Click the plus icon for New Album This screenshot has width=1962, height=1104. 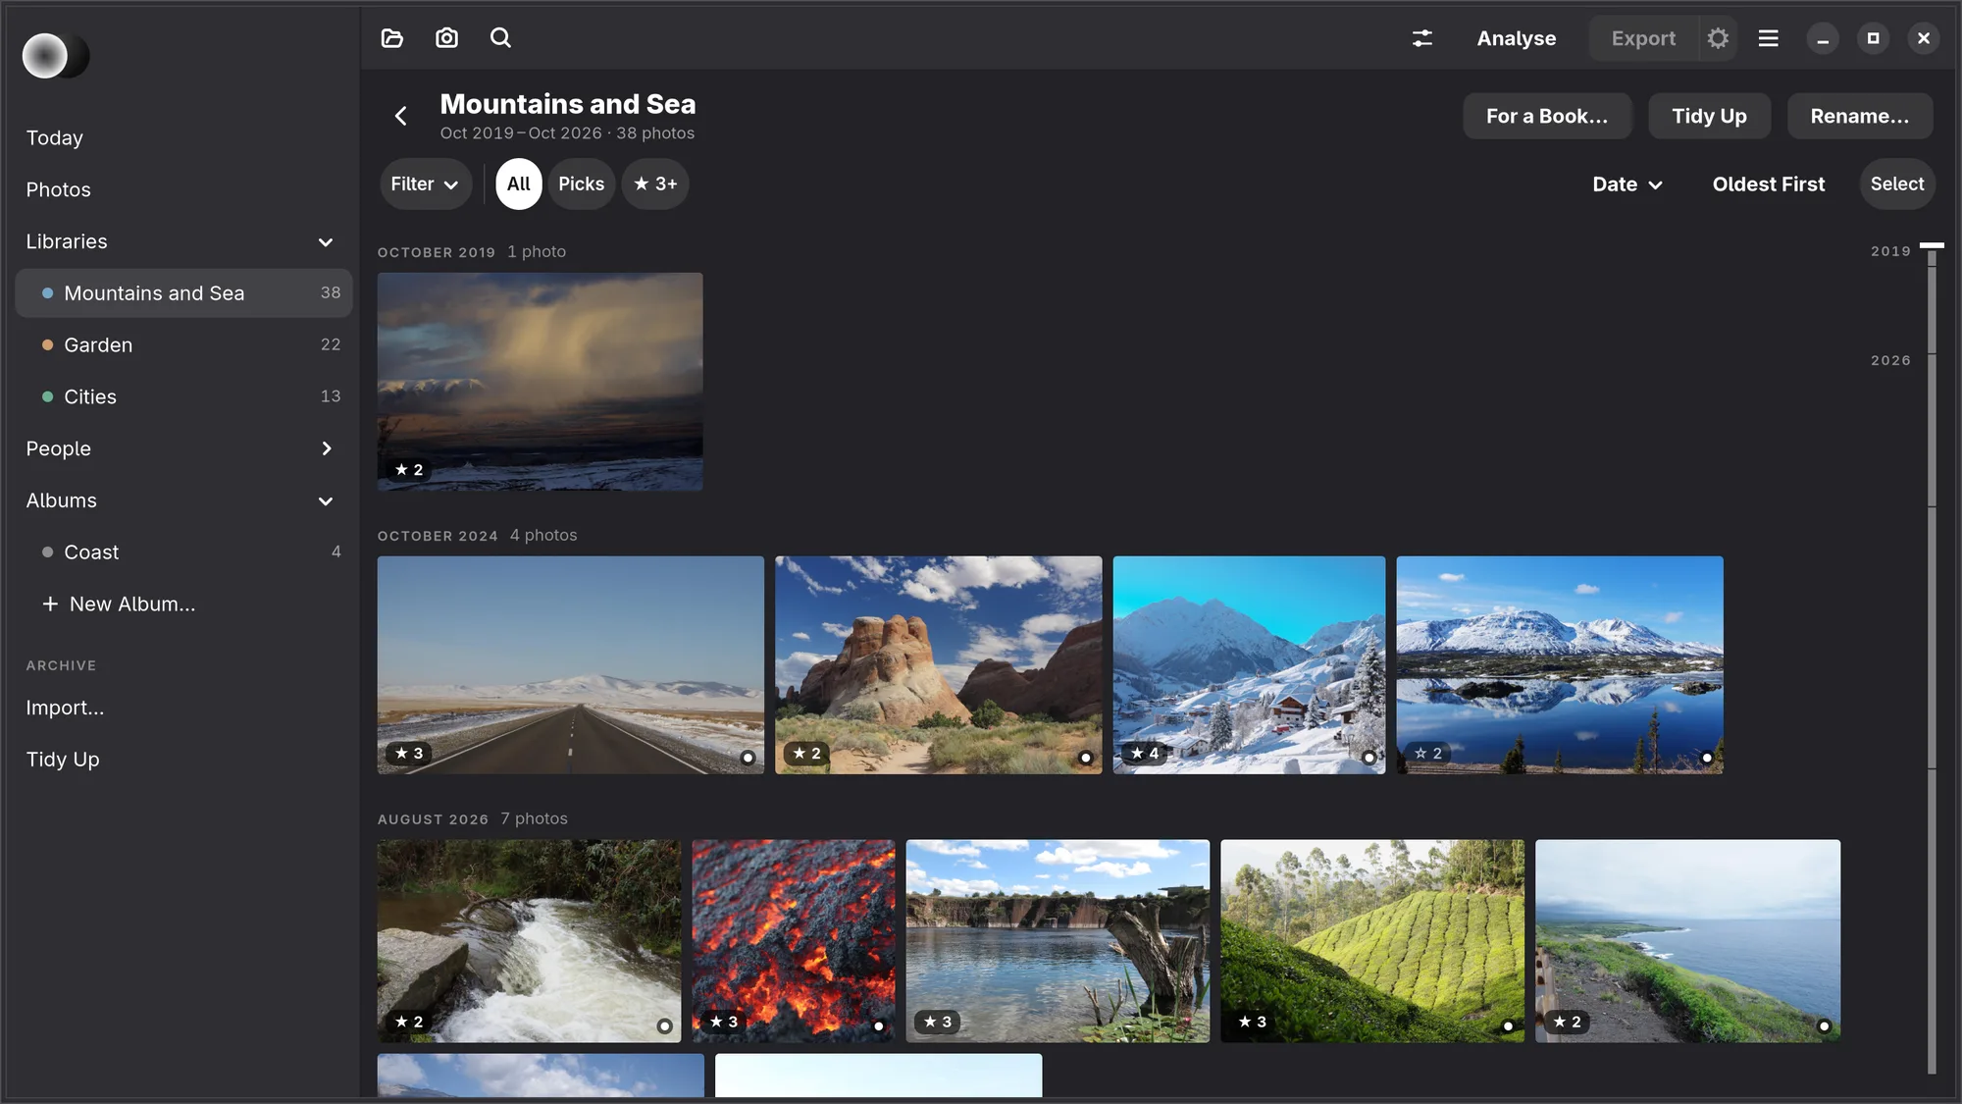tap(50, 604)
